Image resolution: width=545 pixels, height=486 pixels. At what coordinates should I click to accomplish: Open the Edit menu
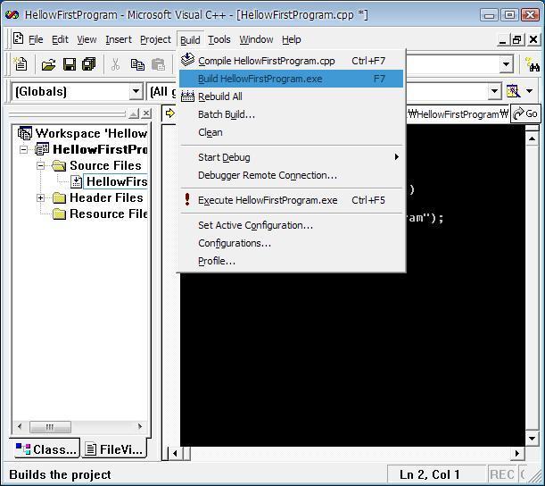[60, 39]
